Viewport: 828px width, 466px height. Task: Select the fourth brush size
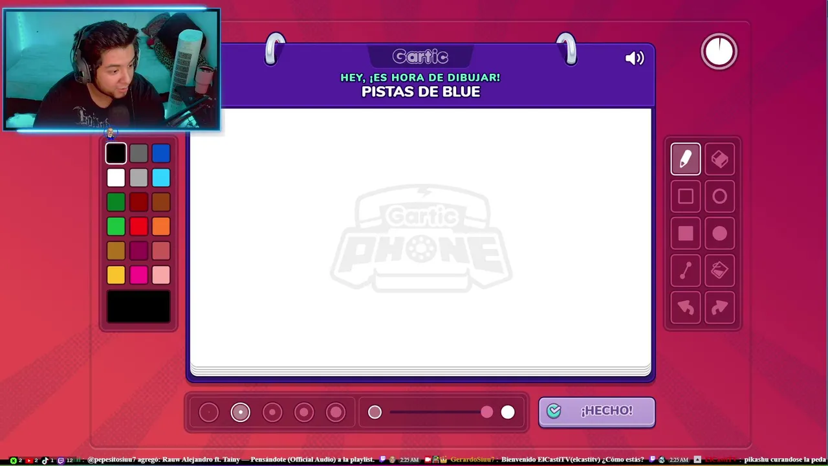click(x=304, y=412)
